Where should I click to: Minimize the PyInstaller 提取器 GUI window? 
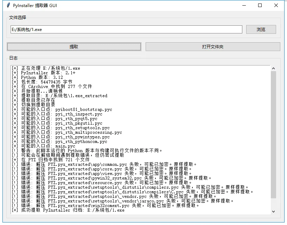[244, 5]
